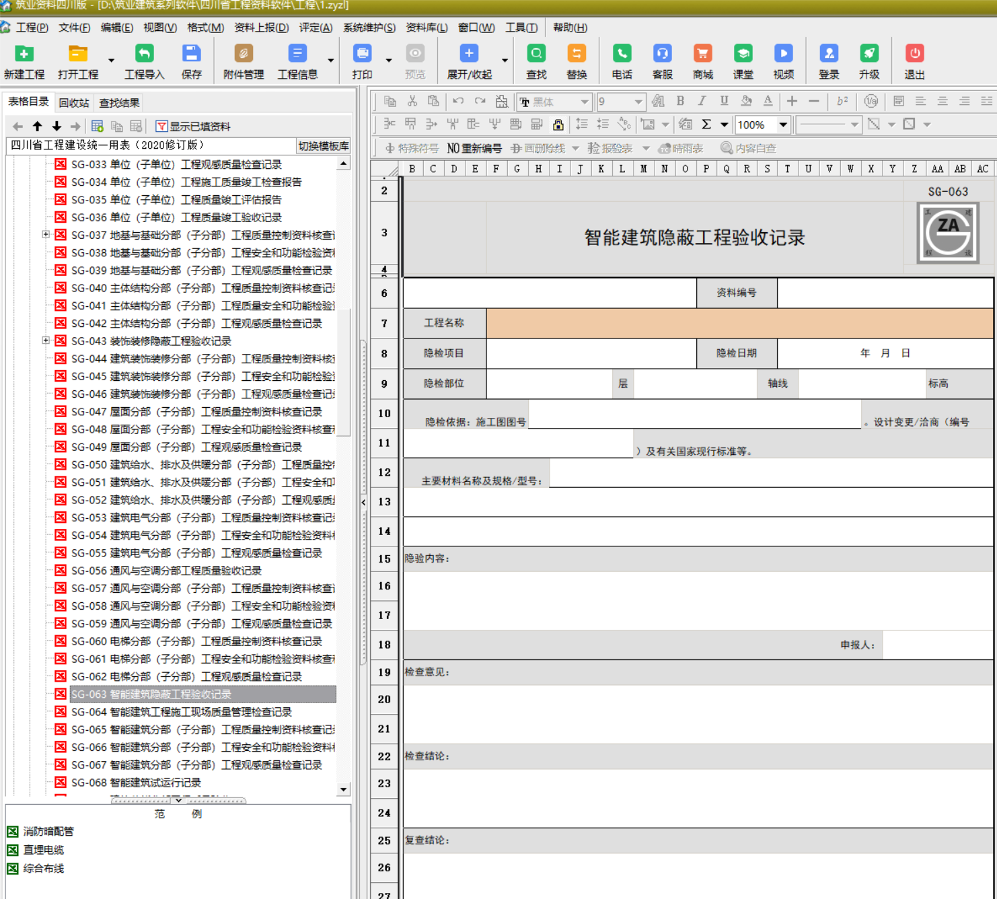997x899 pixels.
Task: Click the 报验表 button
Action: coord(610,149)
